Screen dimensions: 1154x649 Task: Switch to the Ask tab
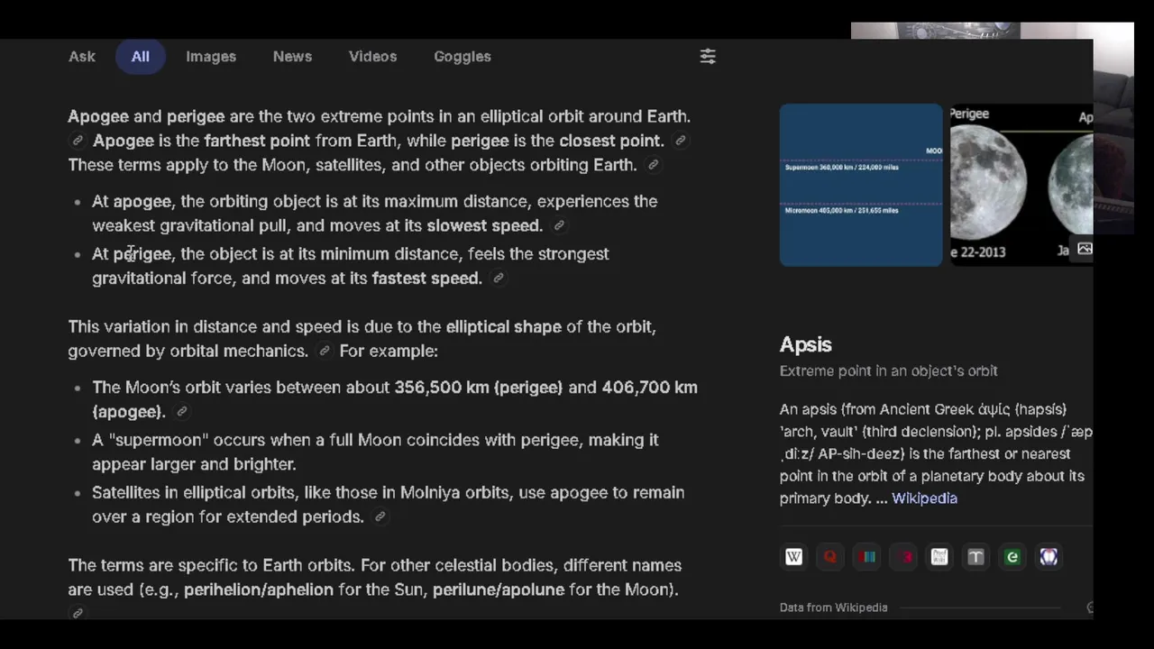pos(82,56)
